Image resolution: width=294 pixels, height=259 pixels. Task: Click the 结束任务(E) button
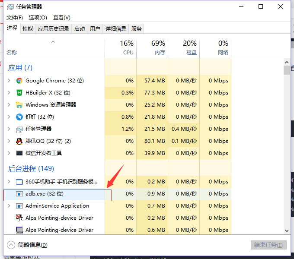[268, 245]
